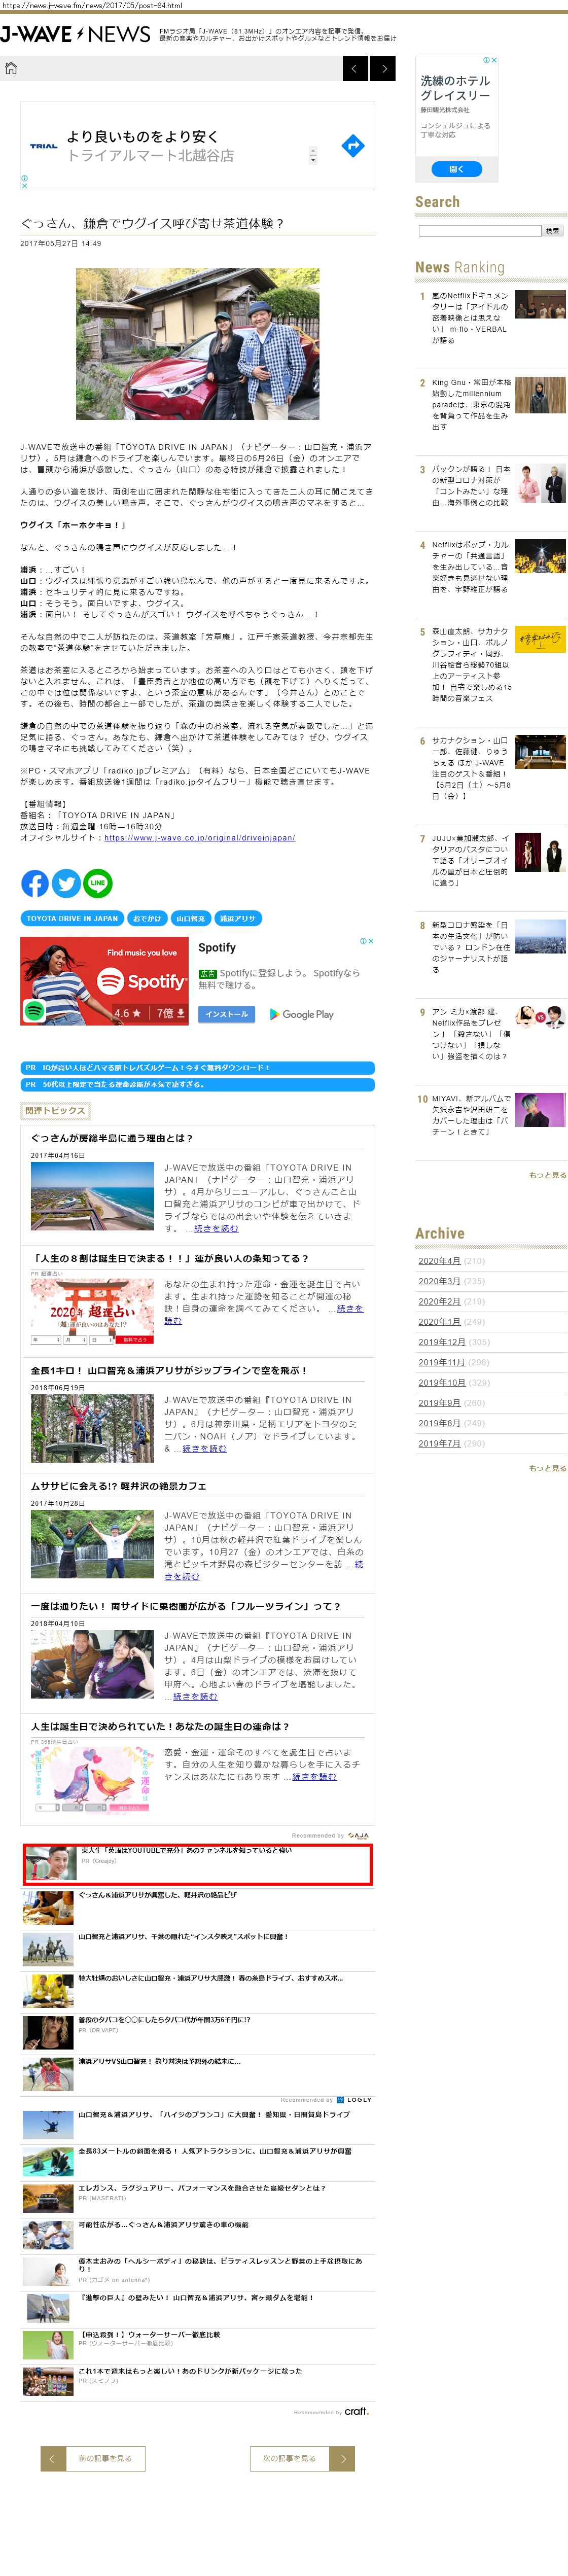Click the search text field
This screenshot has height=2576, width=568.
479,231
